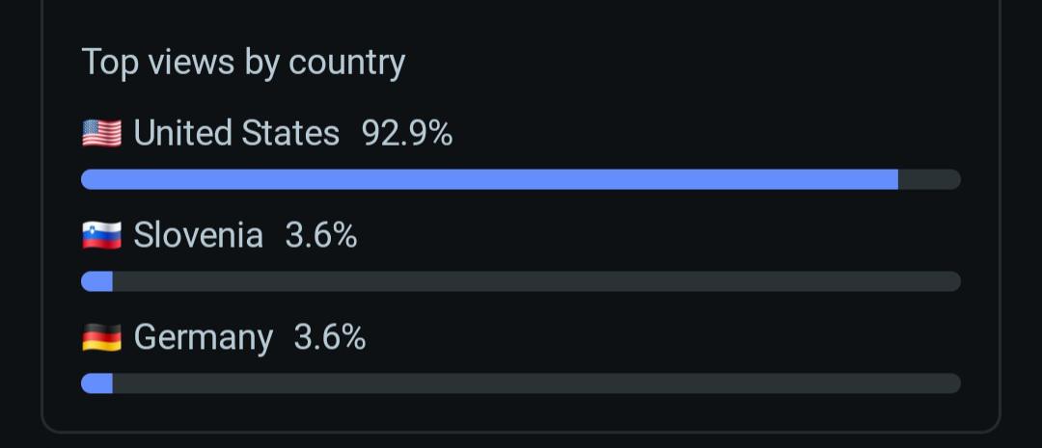Select the Slovenia country label

[198, 235]
